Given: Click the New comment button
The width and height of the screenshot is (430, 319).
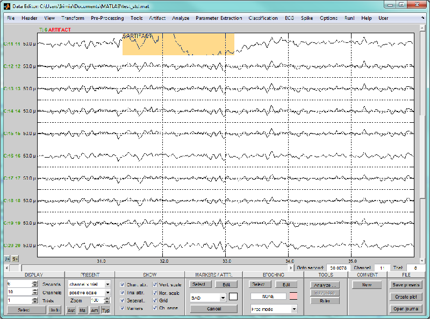Looking at the screenshot, I should point(367,285).
